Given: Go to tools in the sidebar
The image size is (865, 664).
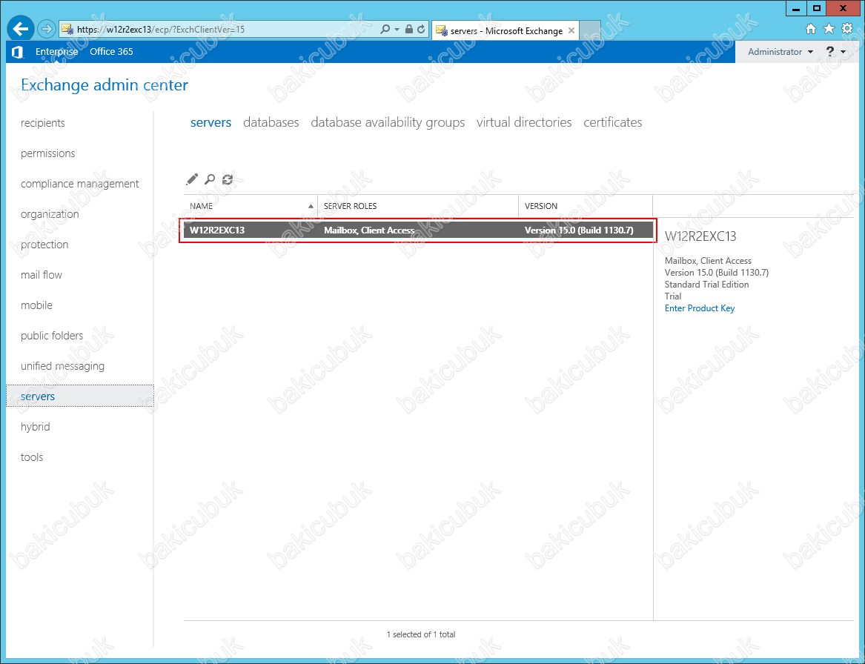Looking at the screenshot, I should [32, 457].
